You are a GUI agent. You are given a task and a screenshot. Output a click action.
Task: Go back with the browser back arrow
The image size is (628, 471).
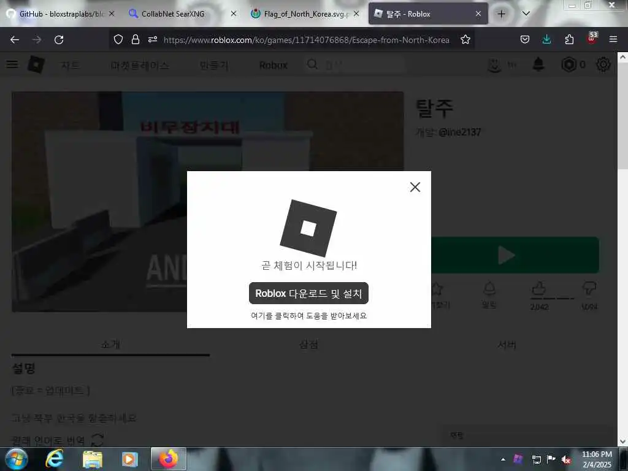[15, 40]
